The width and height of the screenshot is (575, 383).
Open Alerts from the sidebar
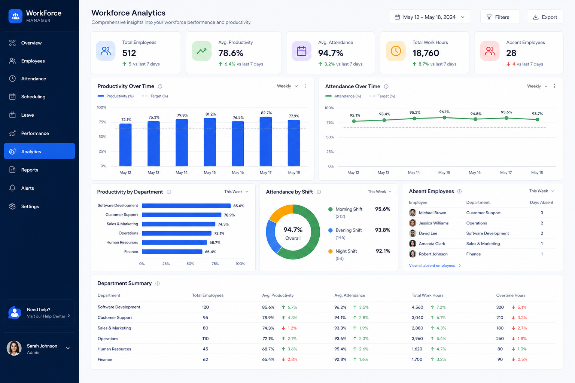point(39,188)
